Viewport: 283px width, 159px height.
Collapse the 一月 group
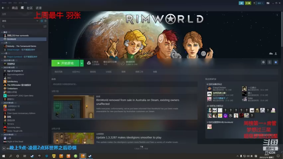pos(2,53)
